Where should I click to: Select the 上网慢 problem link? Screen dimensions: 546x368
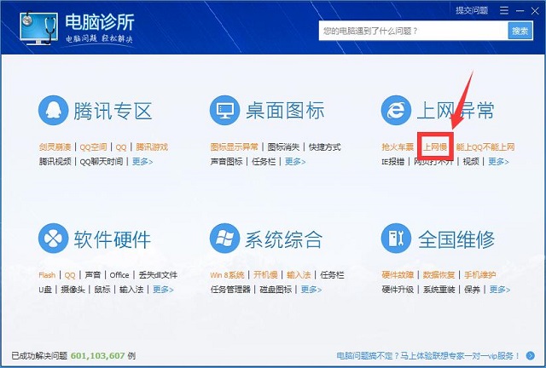[435, 147]
